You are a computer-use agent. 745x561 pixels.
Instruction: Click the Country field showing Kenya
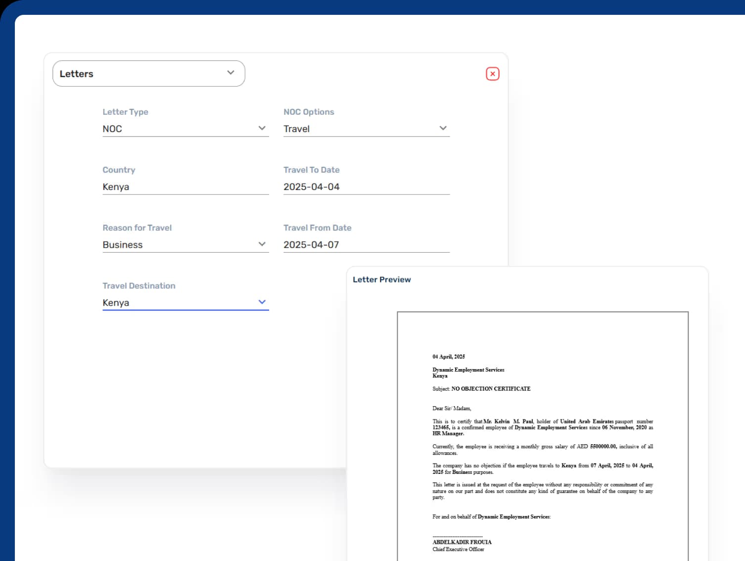[186, 187]
